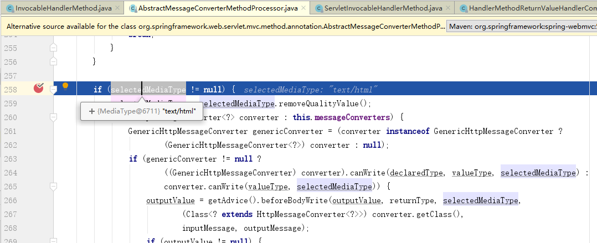Toggle the breakpoint on line 258
597x243 pixels.
click(x=39, y=87)
